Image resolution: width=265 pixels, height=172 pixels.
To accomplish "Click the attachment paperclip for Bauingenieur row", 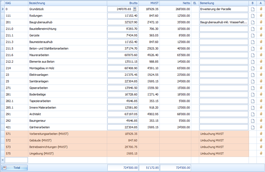I will [x=261, y=121].
